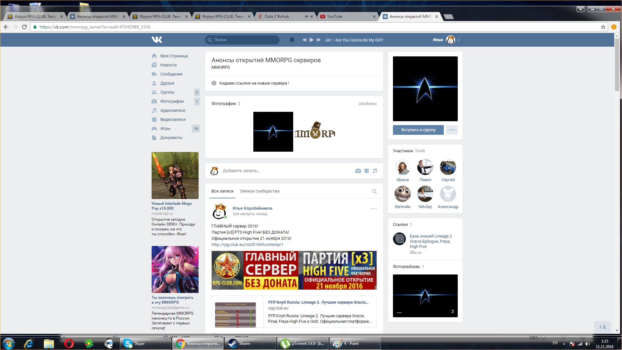Select the Все записи tab
Viewport: 622px width, 350px height.
pos(222,191)
